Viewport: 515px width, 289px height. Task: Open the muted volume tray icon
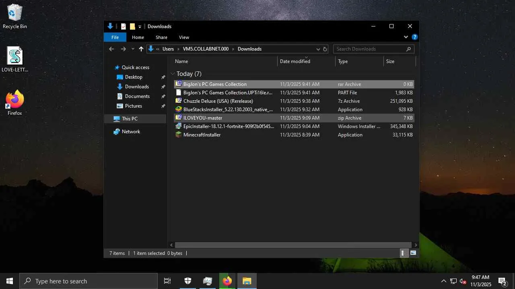[x=463, y=281]
